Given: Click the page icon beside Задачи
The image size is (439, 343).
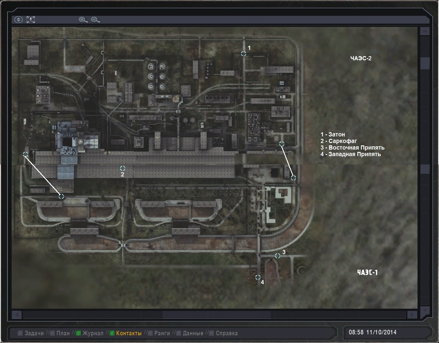Looking at the screenshot, I should pyautogui.click(x=20, y=333).
